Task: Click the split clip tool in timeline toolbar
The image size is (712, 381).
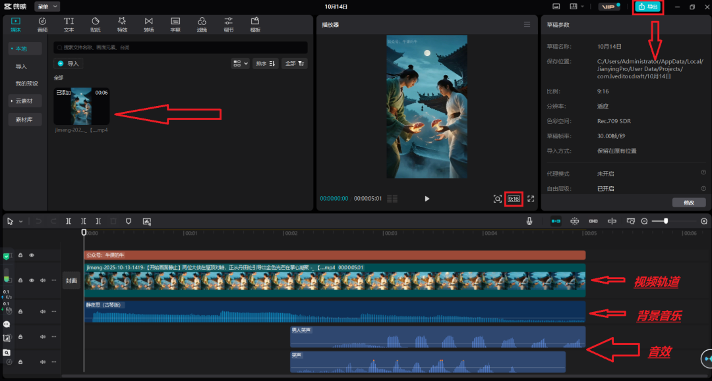Action: click(69, 222)
